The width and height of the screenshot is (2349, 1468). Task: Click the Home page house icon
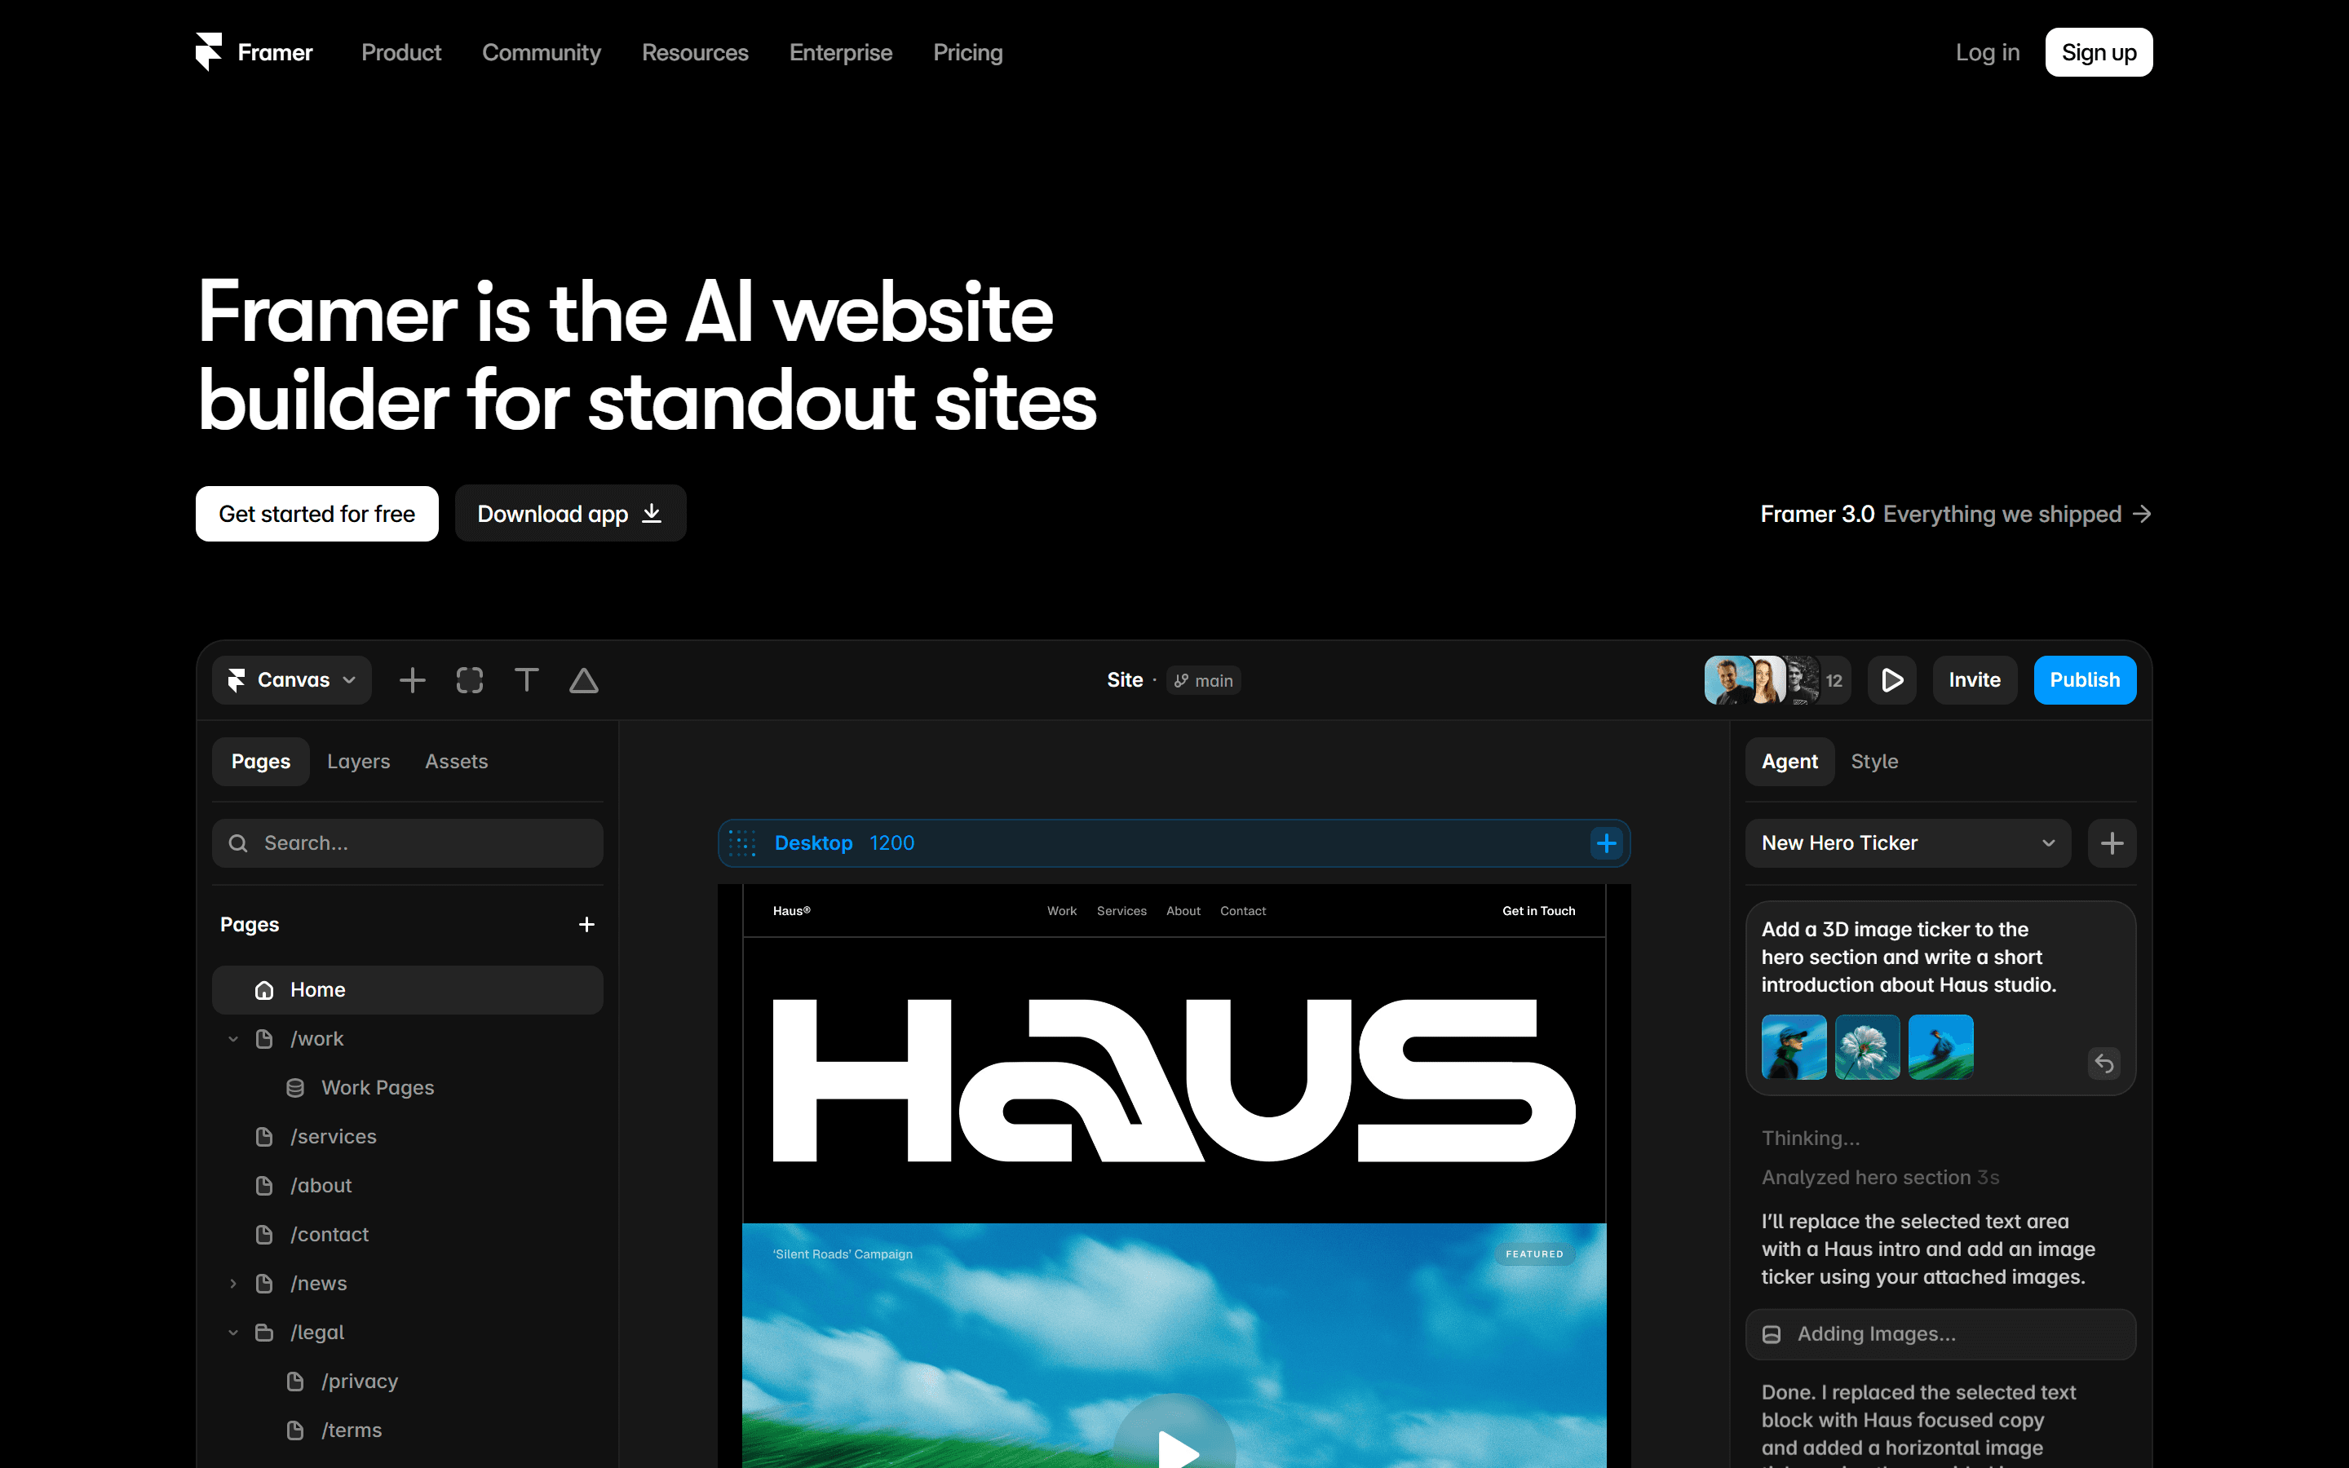coord(264,990)
